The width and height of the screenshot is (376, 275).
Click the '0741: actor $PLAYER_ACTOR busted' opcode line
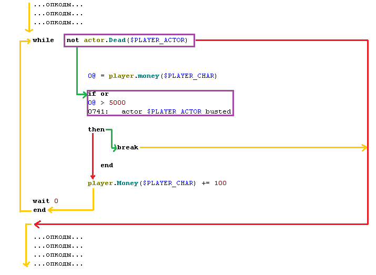click(159, 111)
